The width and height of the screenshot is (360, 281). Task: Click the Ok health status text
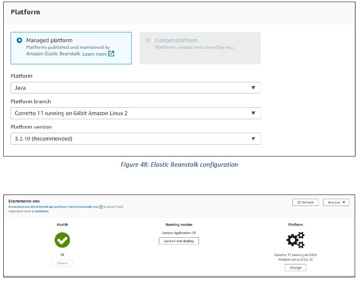click(62, 255)
